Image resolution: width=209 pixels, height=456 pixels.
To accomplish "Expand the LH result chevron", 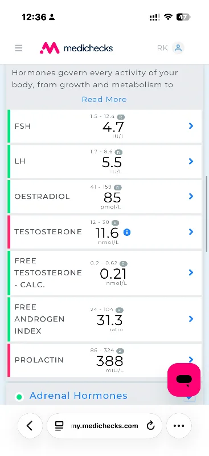I will click(191, 161).
